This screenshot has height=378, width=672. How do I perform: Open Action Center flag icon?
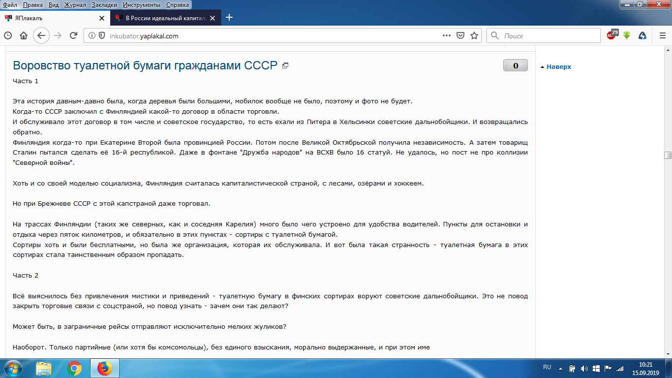click(608, 368)
